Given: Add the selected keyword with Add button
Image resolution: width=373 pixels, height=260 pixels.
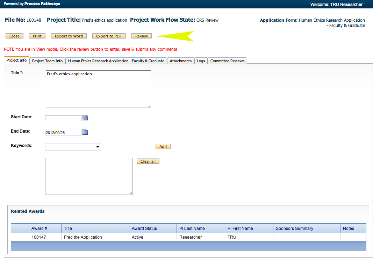Looking at the screenshot, I should click(163, 147).
